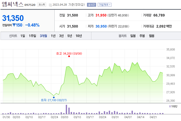Viewport: 181px width, 121px height.
Task: Click the tallest volume bar near 03/03
Action: 66,109
